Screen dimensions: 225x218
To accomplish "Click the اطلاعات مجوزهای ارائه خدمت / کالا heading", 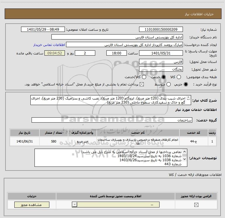I will [195, 175].
